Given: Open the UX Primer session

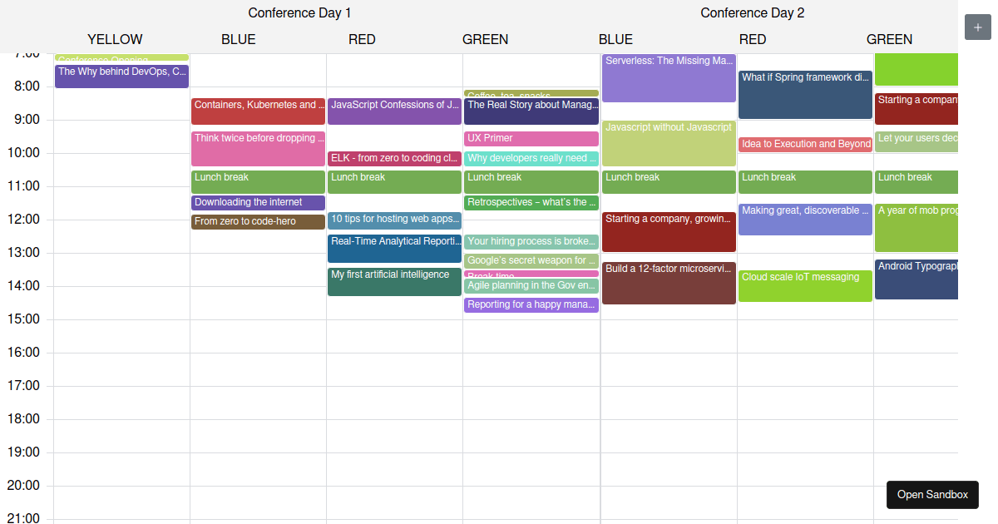Looking at the screenshot, I should (x=531, y=138).
